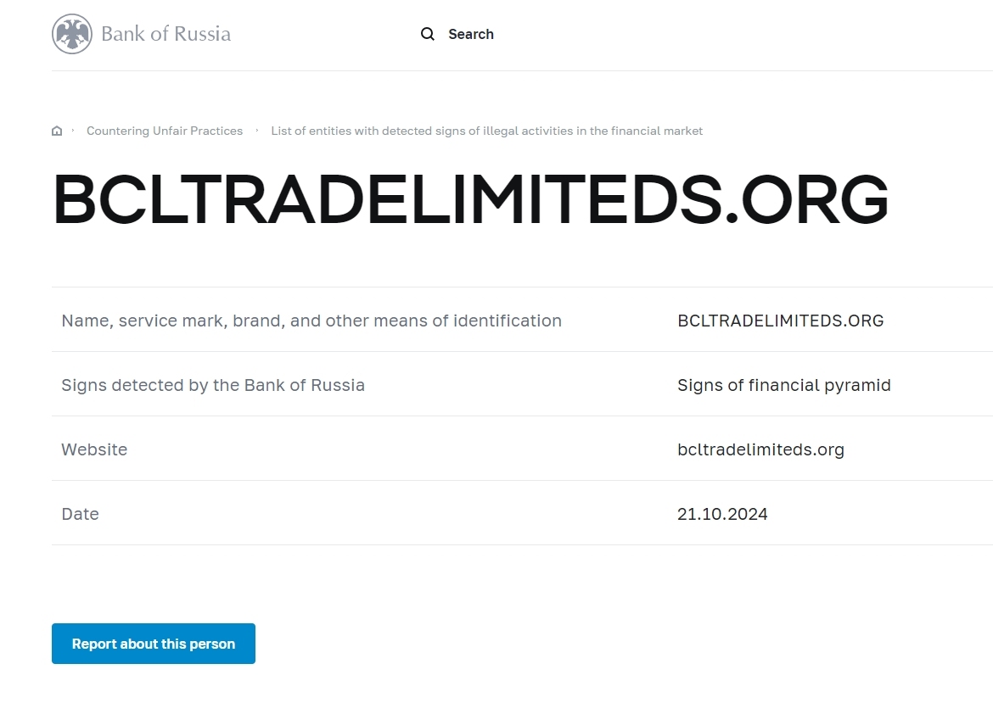Click the Website row label
This screenshot has height=703, width=993.
pyautogui.click(x=94, y=449)
